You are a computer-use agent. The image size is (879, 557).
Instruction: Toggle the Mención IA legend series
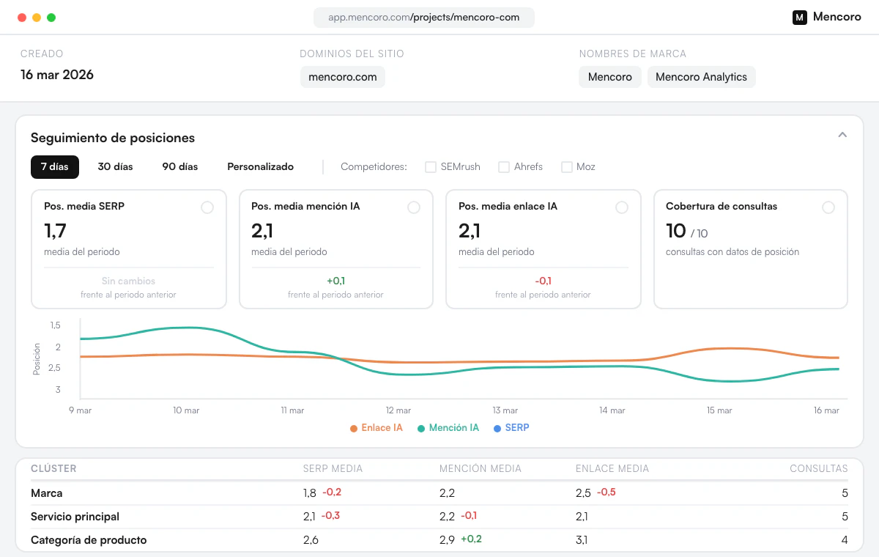coord(448,428)
